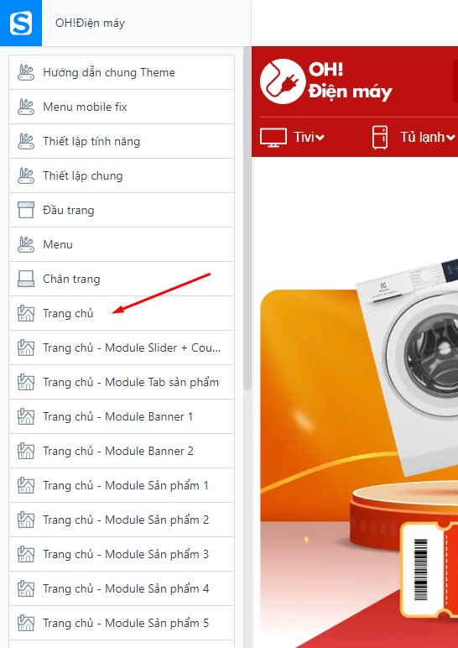Select Trang chủ - Module Sản phẩm 3
458x648 pixels.
tap(122, 554)
